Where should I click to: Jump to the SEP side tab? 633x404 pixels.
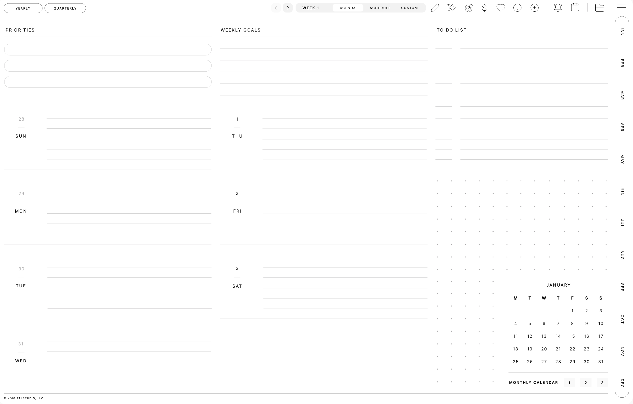coord(622,287)
